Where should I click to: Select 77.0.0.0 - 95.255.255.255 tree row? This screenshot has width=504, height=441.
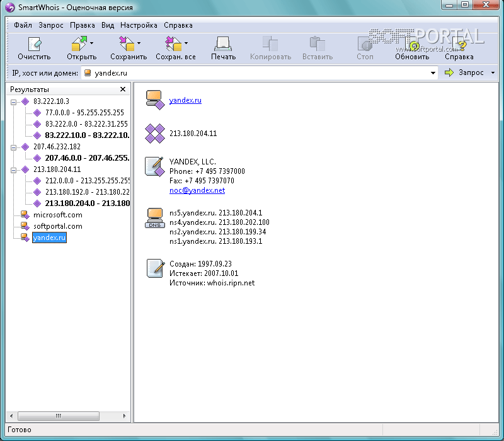[x=84, y=113]
